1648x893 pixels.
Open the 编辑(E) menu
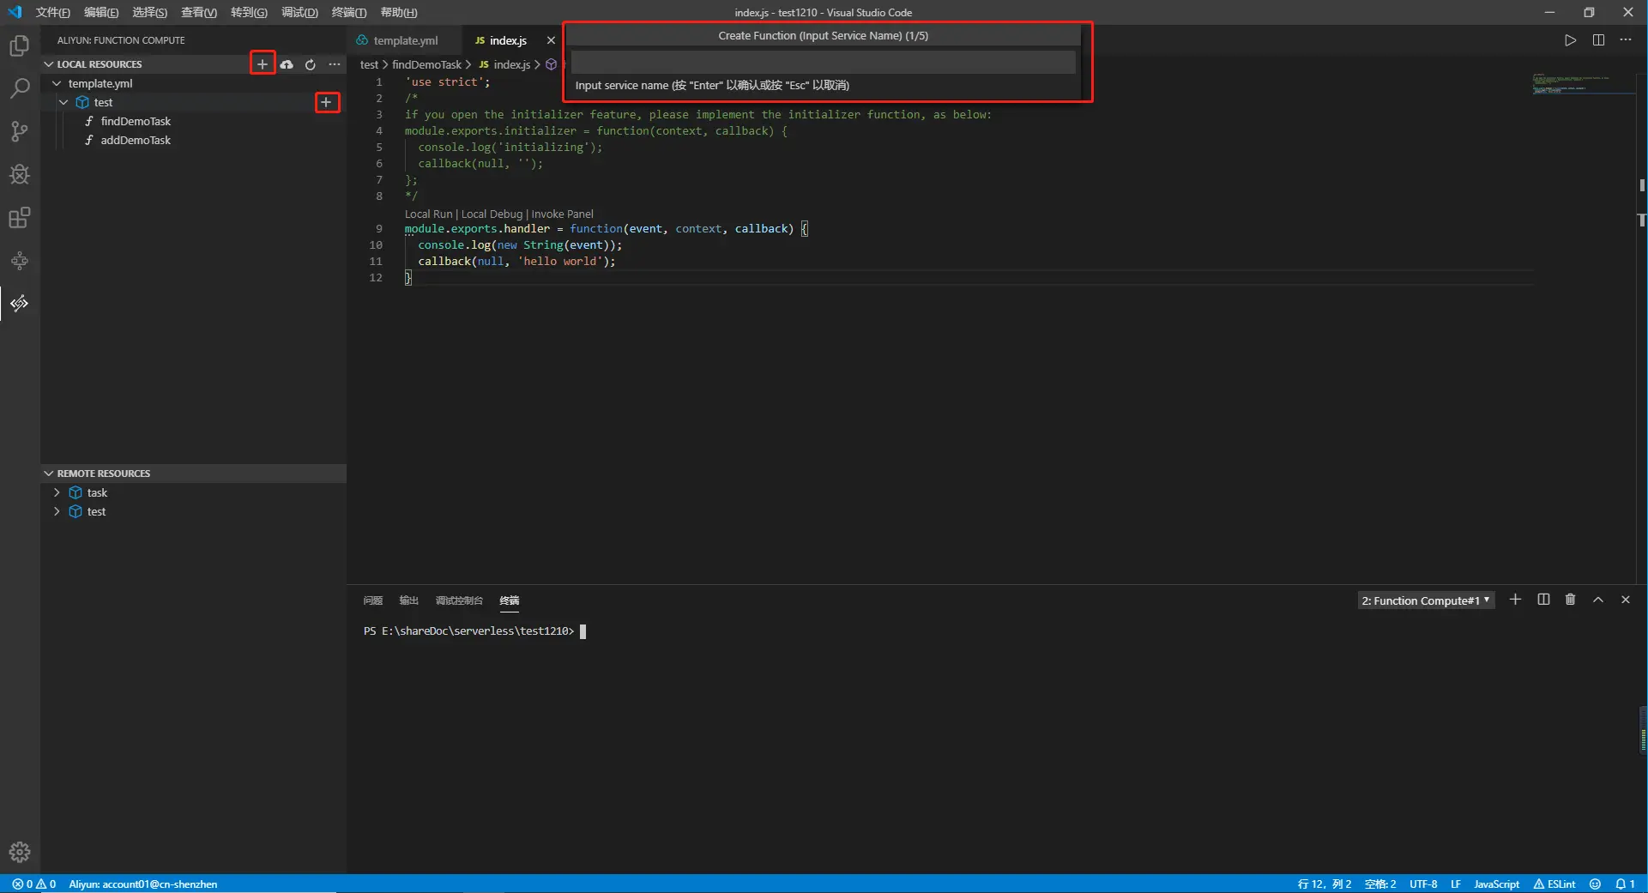(x=101, y=12)
